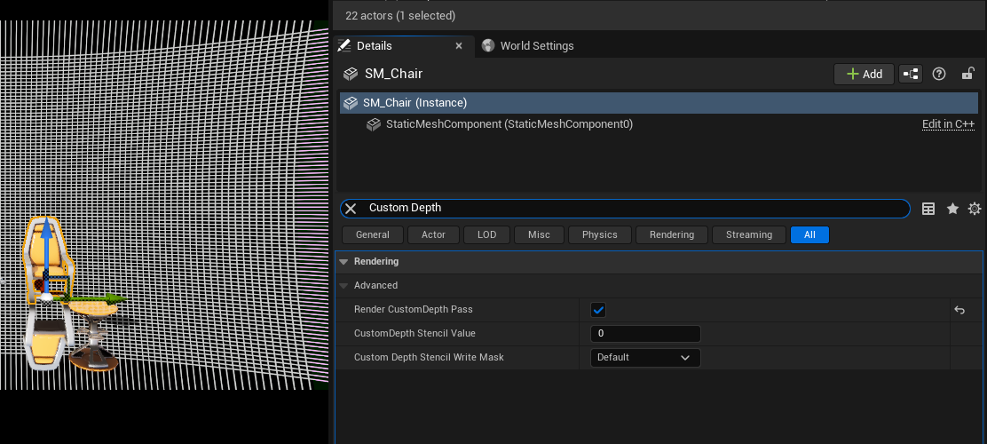The width and height of the screenshot is (987, 444).
Task: Open the Blueprint/Add Script icon button
Action: [911, 74]
